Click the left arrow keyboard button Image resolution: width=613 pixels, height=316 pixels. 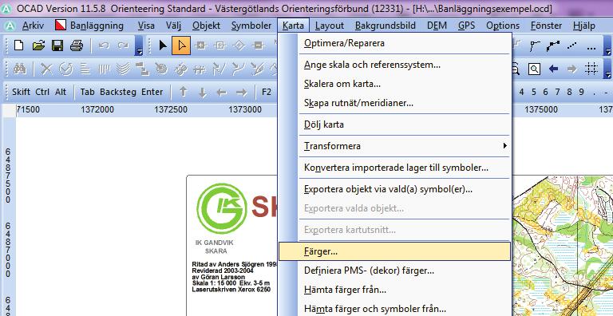tap(222, 93)
